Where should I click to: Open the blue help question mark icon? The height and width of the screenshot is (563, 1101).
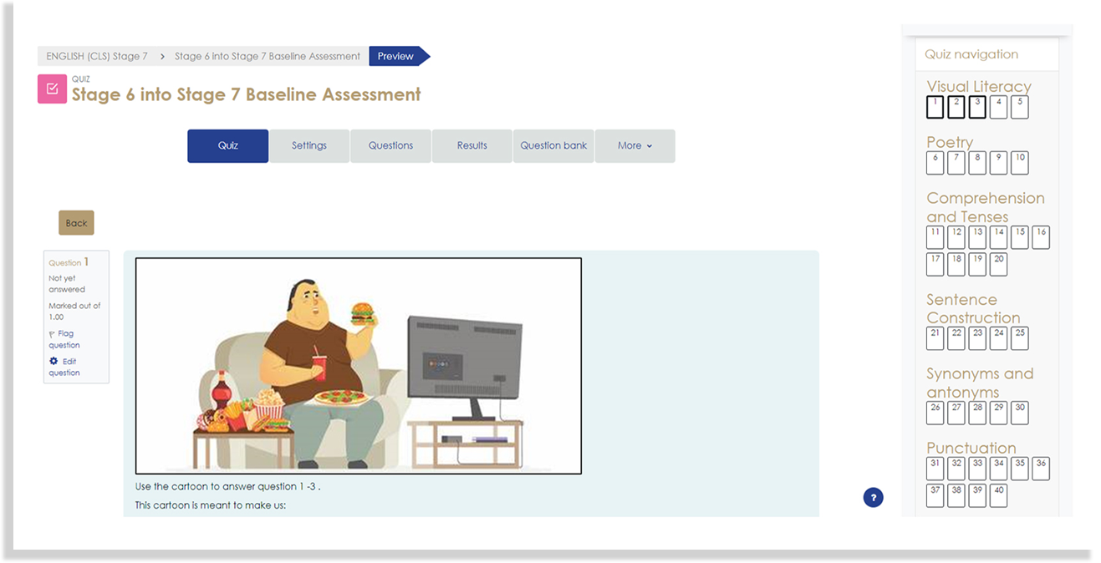click(x=873, y=498)
